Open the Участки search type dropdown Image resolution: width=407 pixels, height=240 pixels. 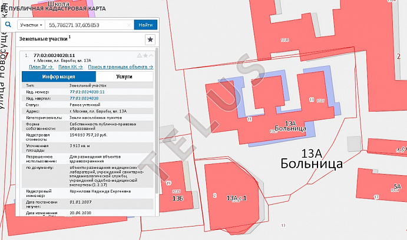point(31,25)
